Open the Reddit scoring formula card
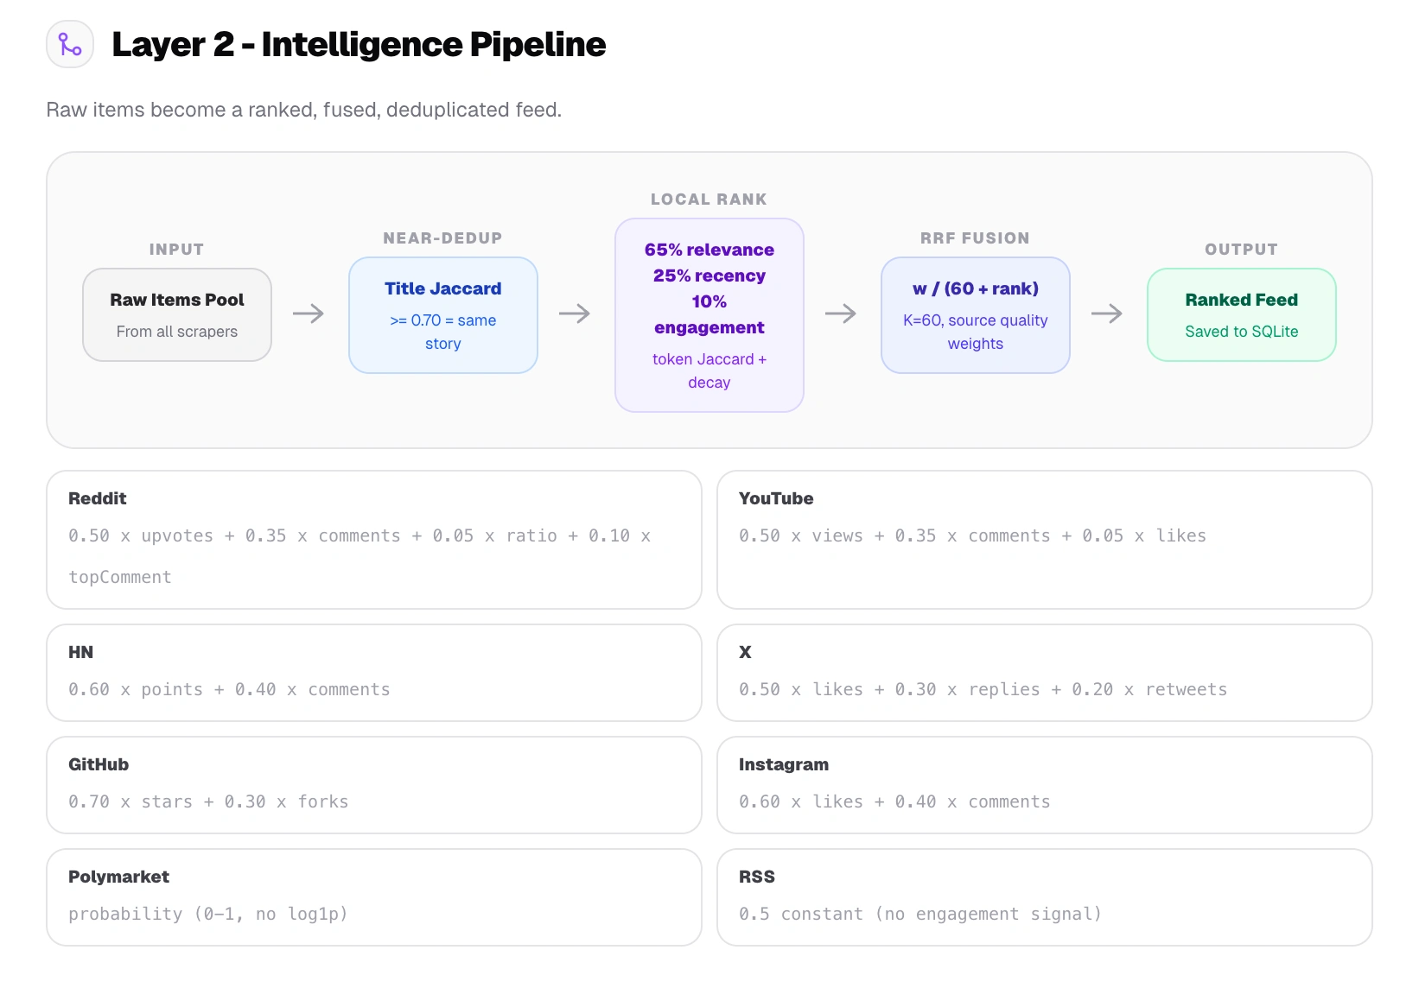This screenshot has height=988, width=1419. pyautogui.click(x=374, y=540)
